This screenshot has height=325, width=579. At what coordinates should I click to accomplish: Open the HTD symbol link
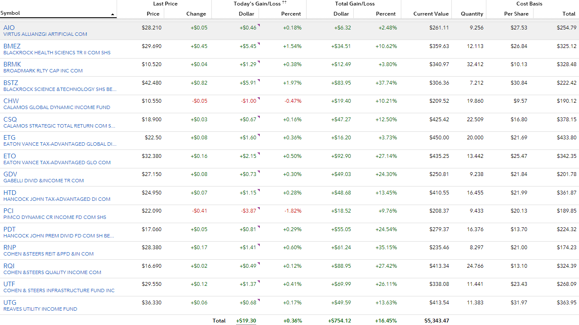[x=10, y=193]
